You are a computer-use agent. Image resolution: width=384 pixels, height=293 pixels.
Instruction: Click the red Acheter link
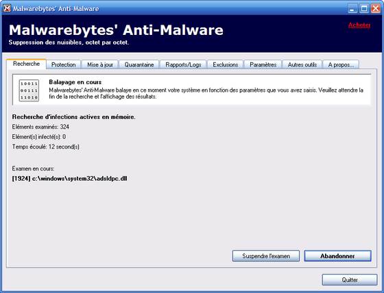(359, 25)
